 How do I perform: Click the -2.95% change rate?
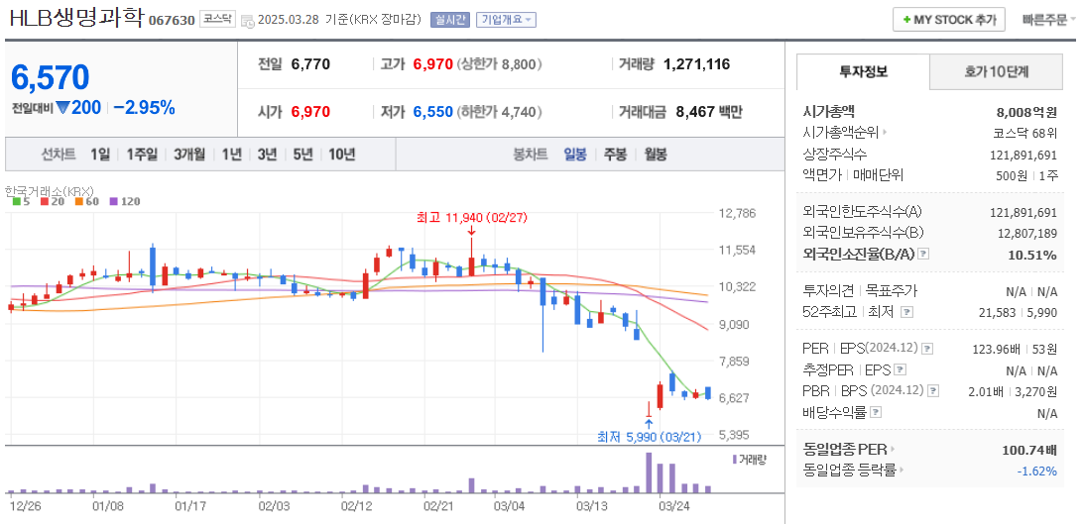coord(144,108)
